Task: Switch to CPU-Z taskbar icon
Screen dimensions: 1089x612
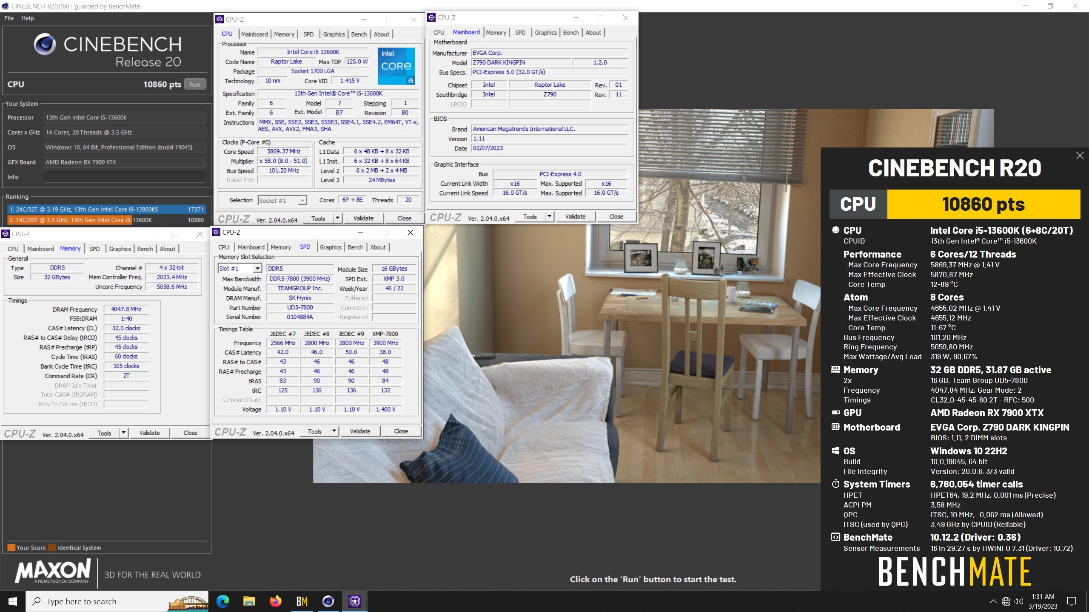Action: click(354, 601)
